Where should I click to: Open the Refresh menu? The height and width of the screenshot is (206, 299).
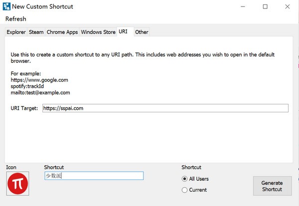(x=15, y=19)
